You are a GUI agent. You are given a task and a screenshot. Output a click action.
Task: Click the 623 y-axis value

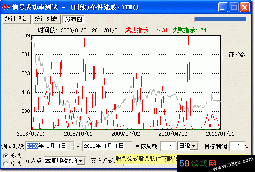click(26, 73)
